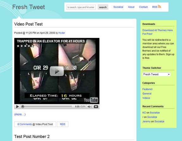Viewport: 182px width, 141px height.
Task: Click the search button
Action: tap(103, 7)
